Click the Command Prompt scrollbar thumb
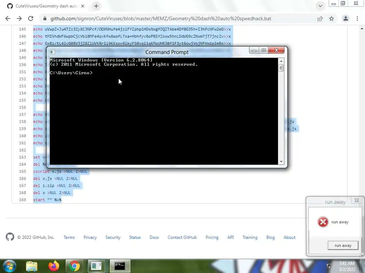This screenshot has width=365, height=273. (281, 68)
